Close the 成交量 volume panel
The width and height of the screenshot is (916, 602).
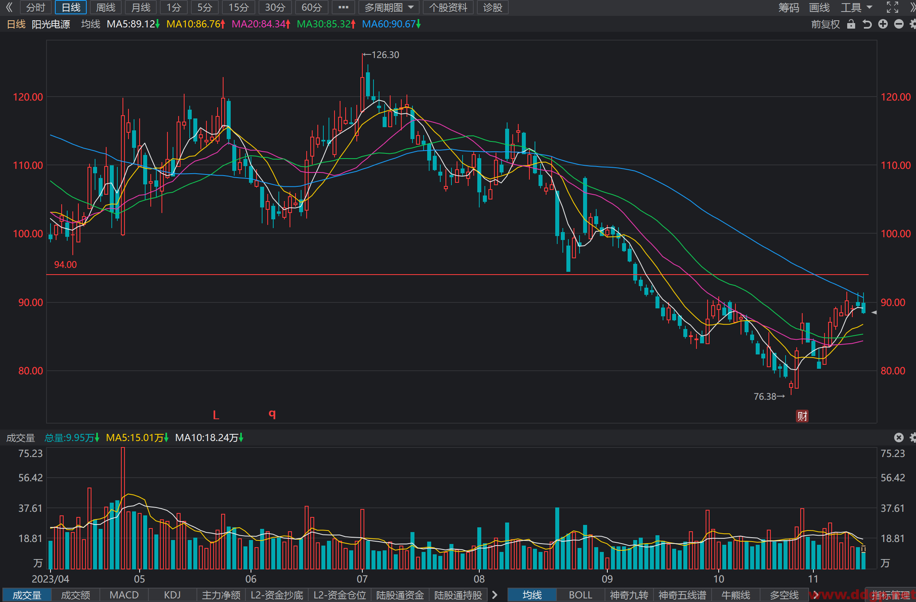click(899, 437)
